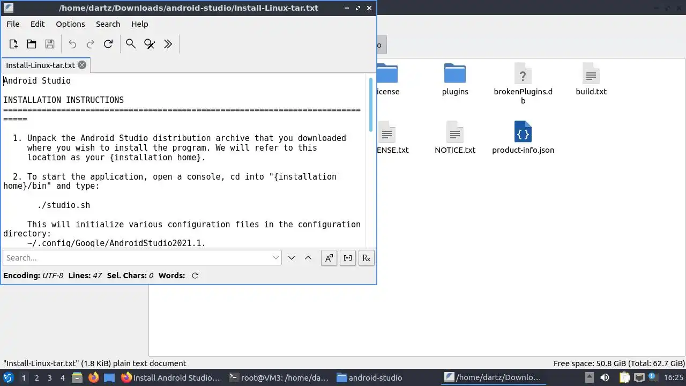Switch to workspace 2

[x=36, y=378]
